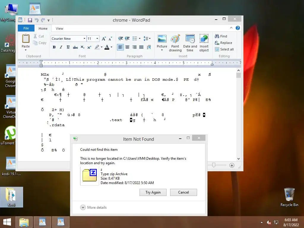Click the Paste clipboard icon

click(26, 38)
